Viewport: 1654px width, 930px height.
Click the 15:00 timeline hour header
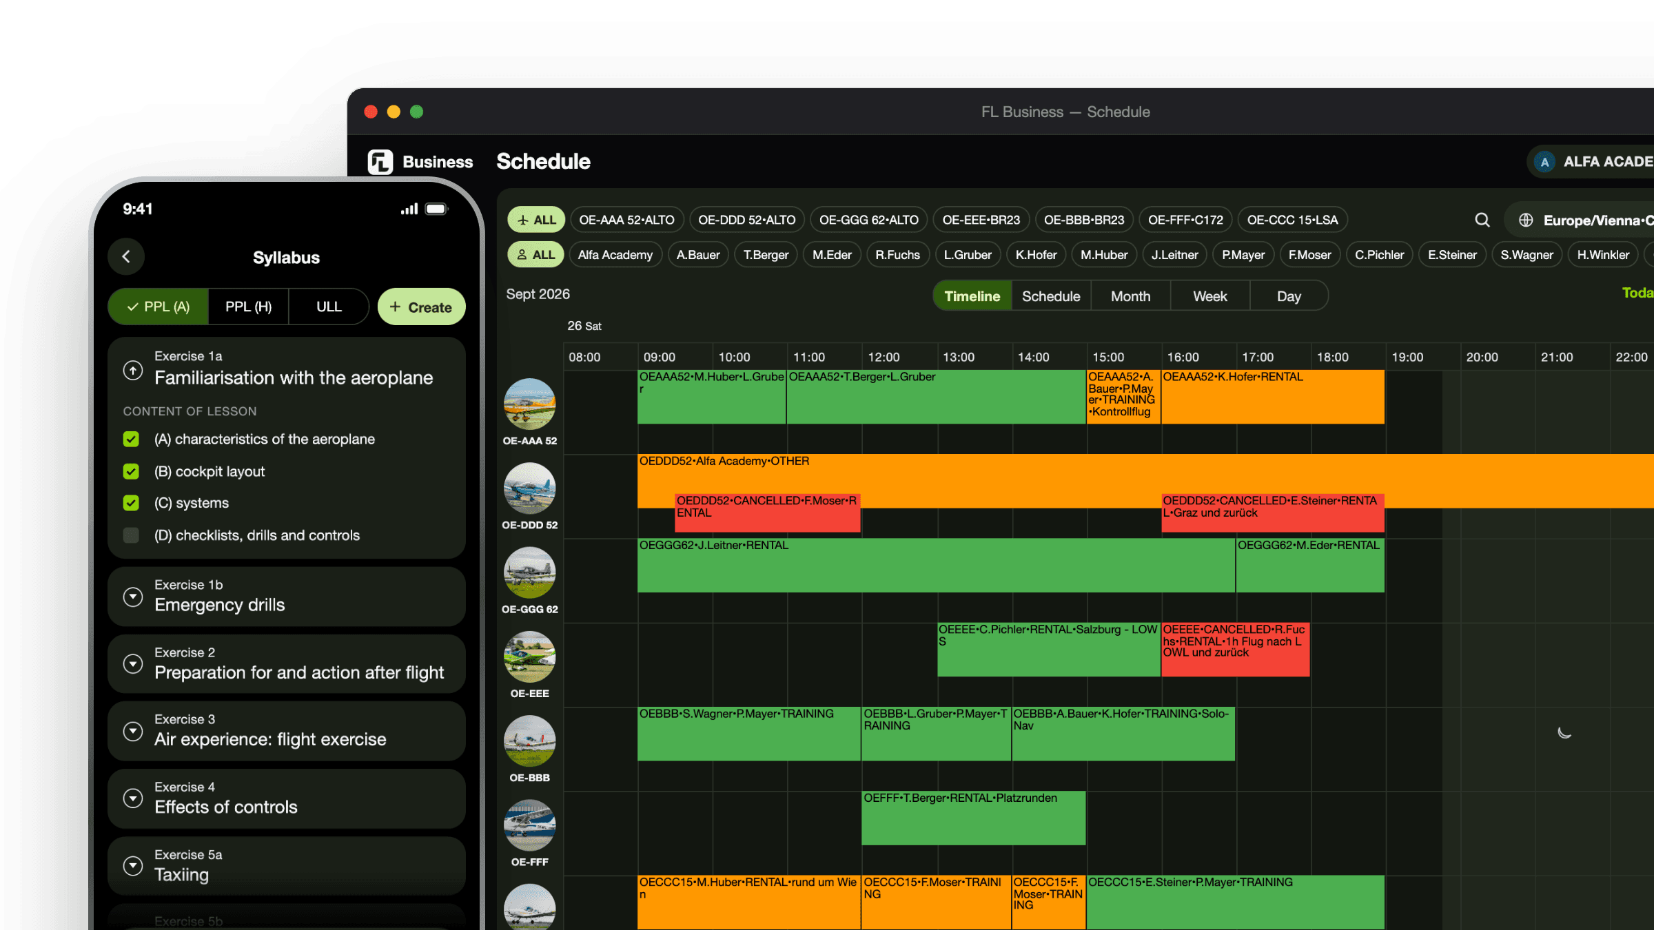(1108, 357)
